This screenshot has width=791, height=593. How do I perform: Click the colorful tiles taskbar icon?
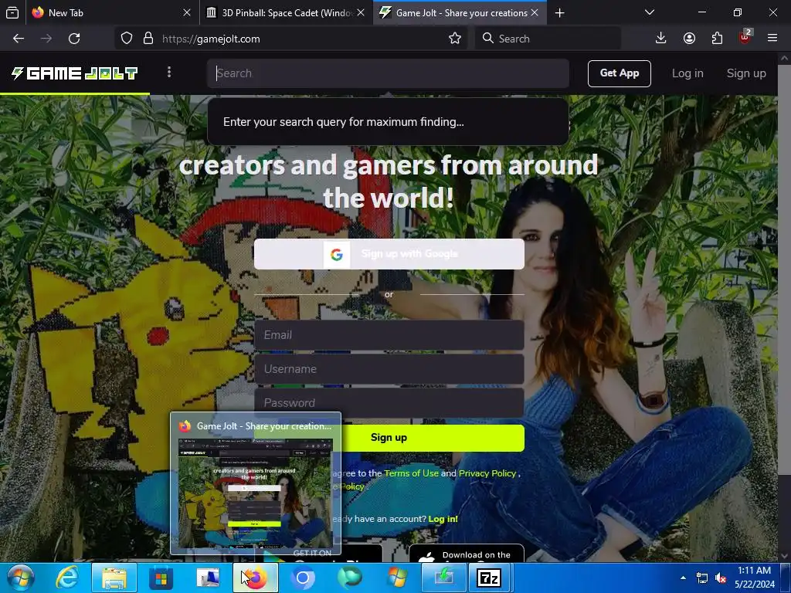[x=161, y=578]
